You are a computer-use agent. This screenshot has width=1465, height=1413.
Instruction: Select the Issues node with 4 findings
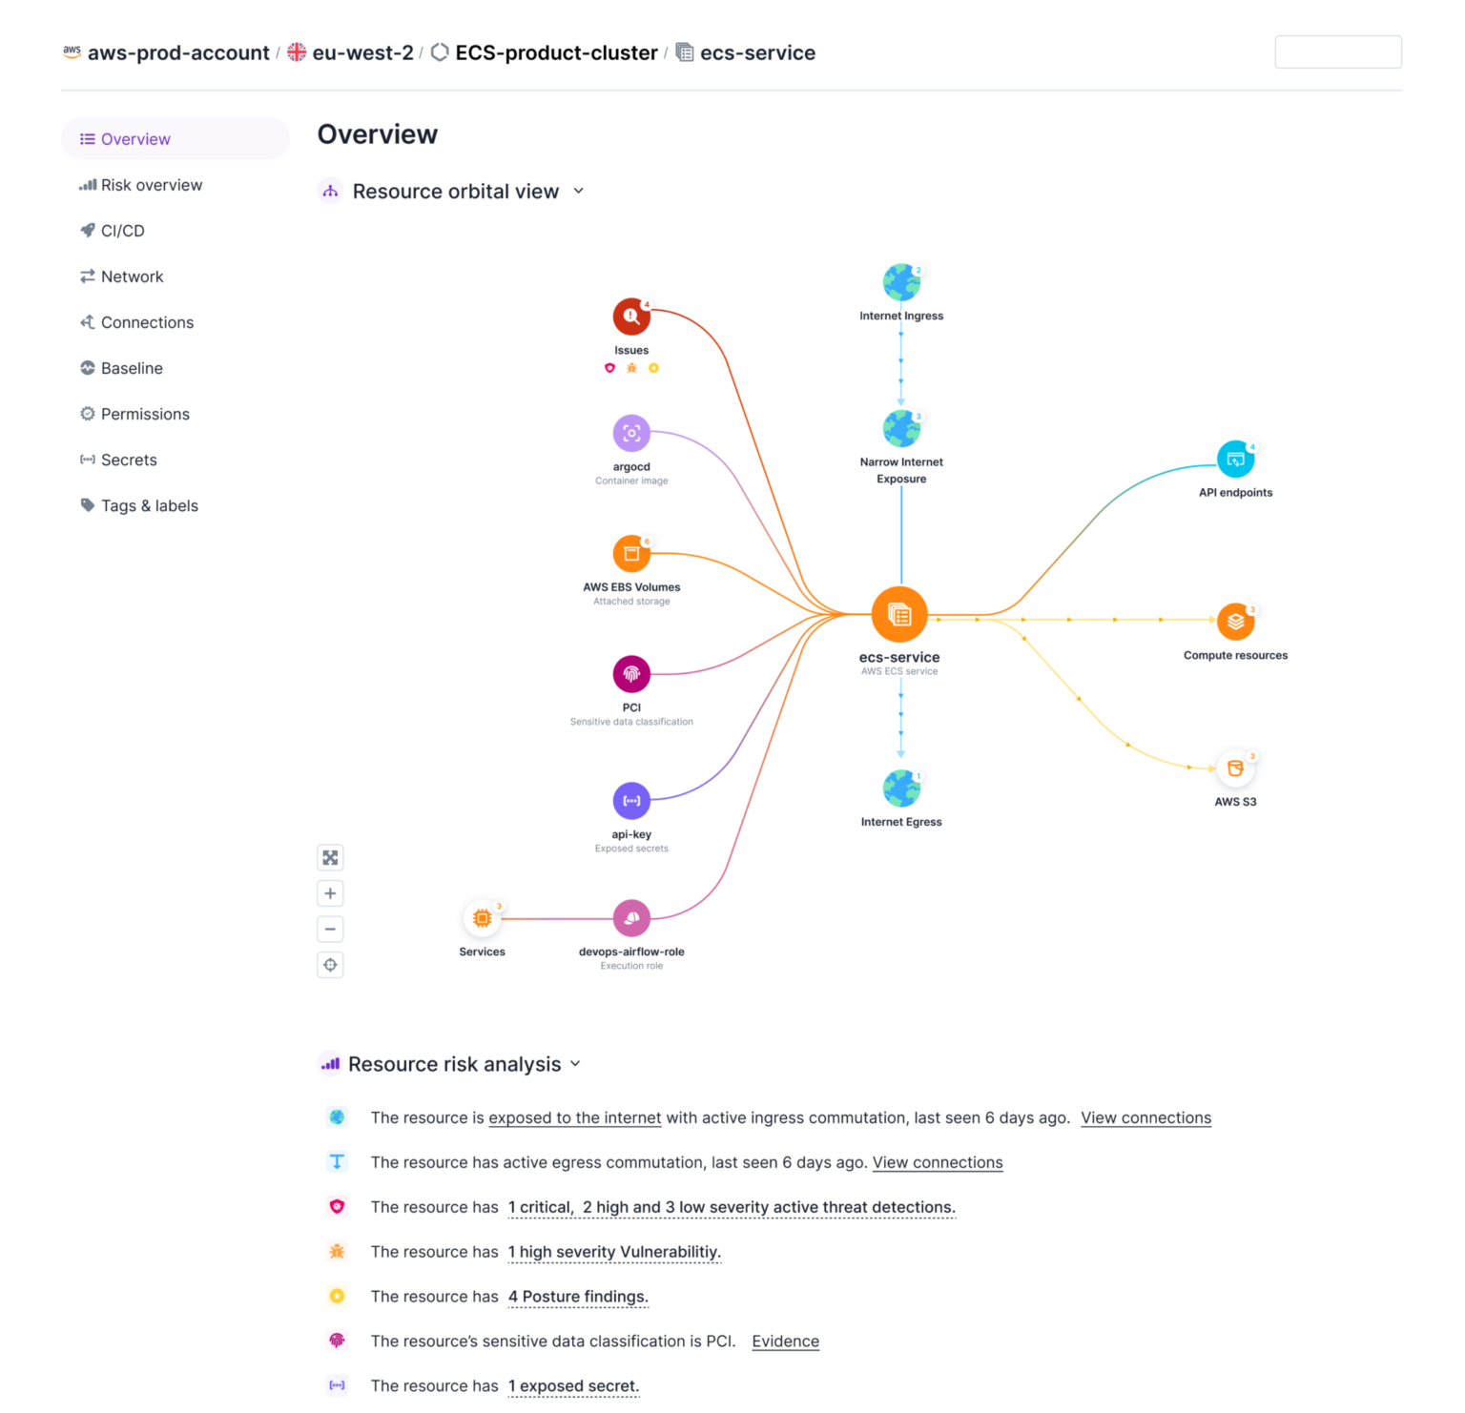point(630,316)
